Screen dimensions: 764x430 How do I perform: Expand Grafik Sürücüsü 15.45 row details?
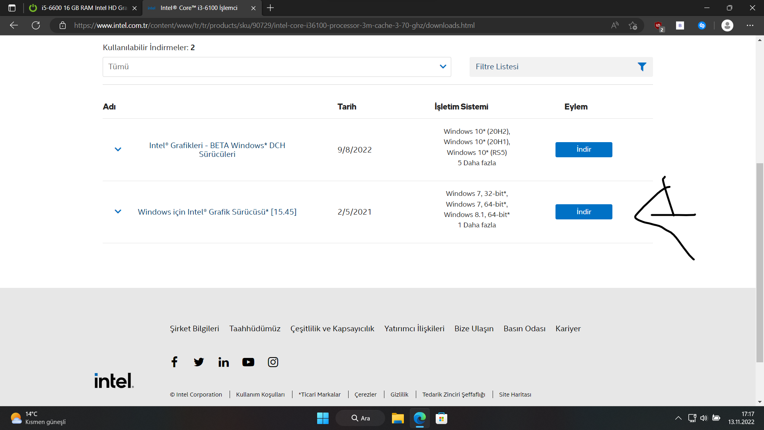pyautogui.click(x=118, y=212)
